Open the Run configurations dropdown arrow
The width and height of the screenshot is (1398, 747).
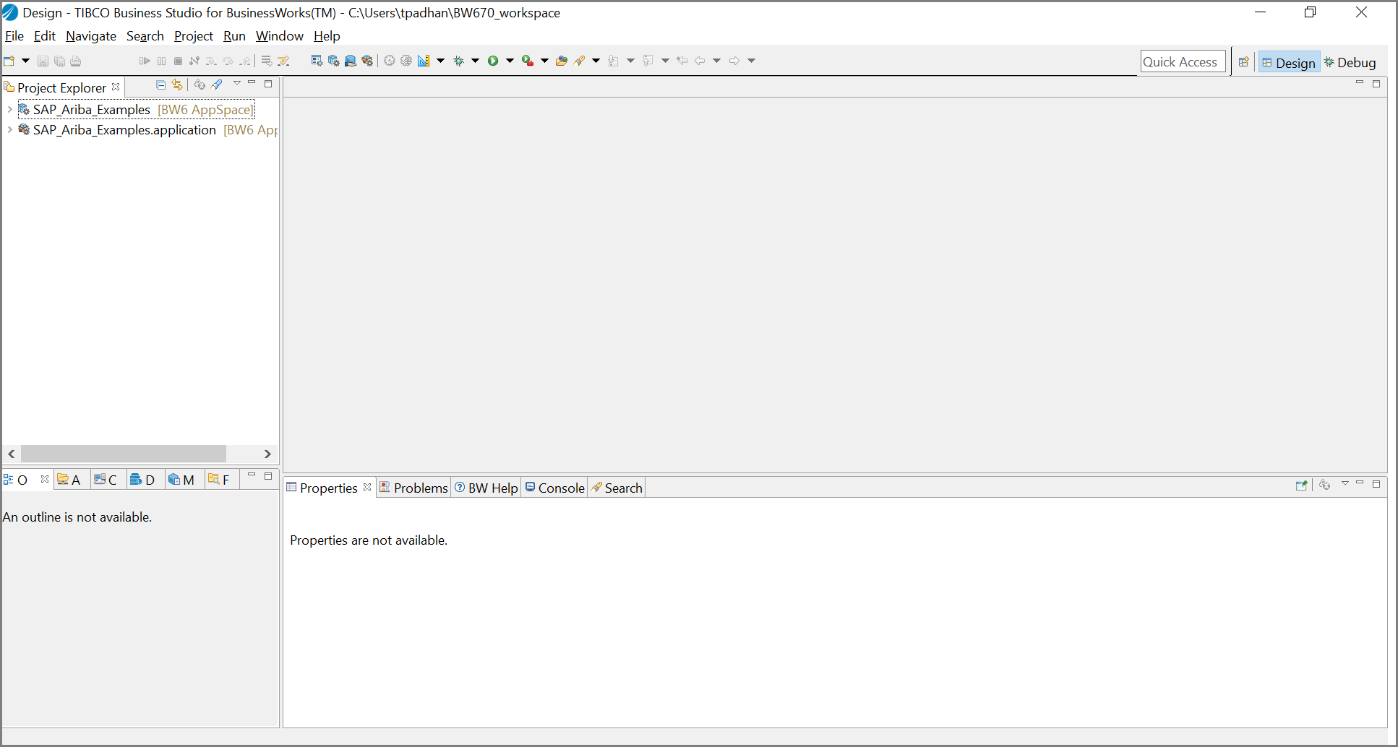point(510,61)
